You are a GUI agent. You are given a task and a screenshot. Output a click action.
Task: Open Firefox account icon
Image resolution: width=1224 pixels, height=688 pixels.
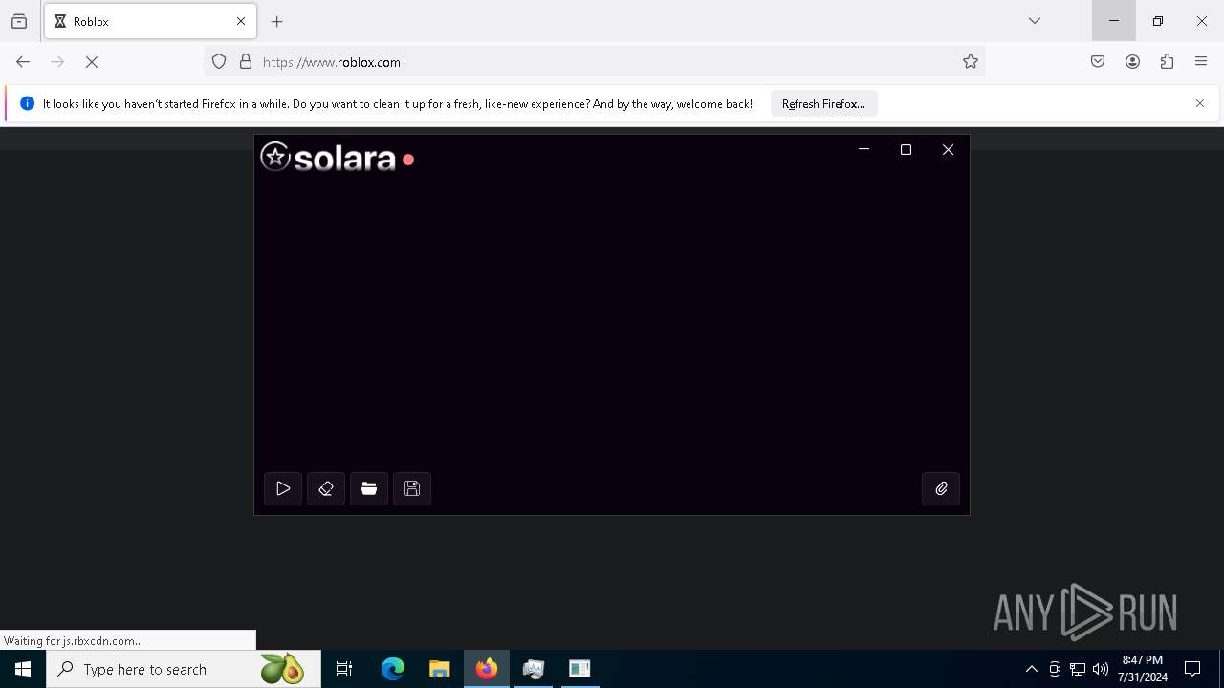[x=1132, y=62]
